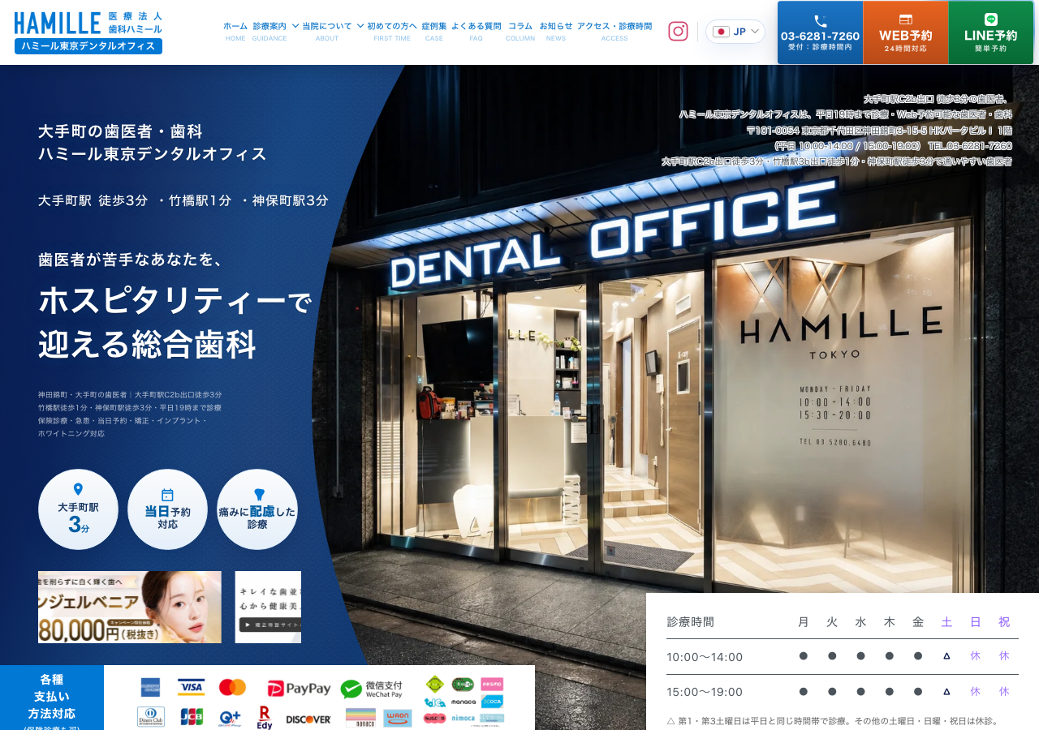Screen dimensions: 1039x730
Task: Click the 土 Saturday column header
Action: click(x=946, y=622)
